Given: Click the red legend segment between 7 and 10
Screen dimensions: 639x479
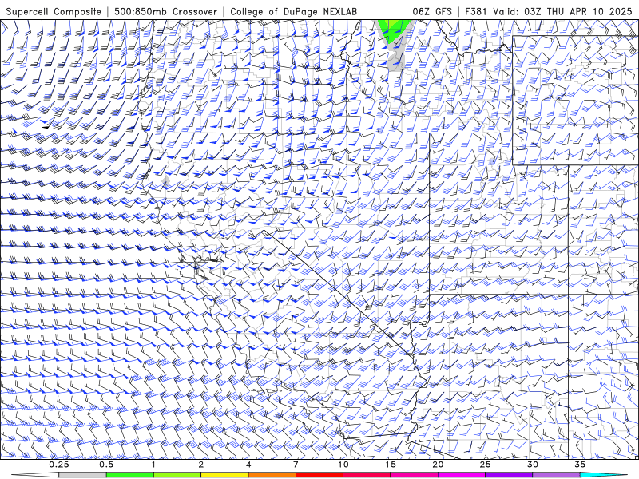Looking at the screenshot, I should tap(319, 475).
